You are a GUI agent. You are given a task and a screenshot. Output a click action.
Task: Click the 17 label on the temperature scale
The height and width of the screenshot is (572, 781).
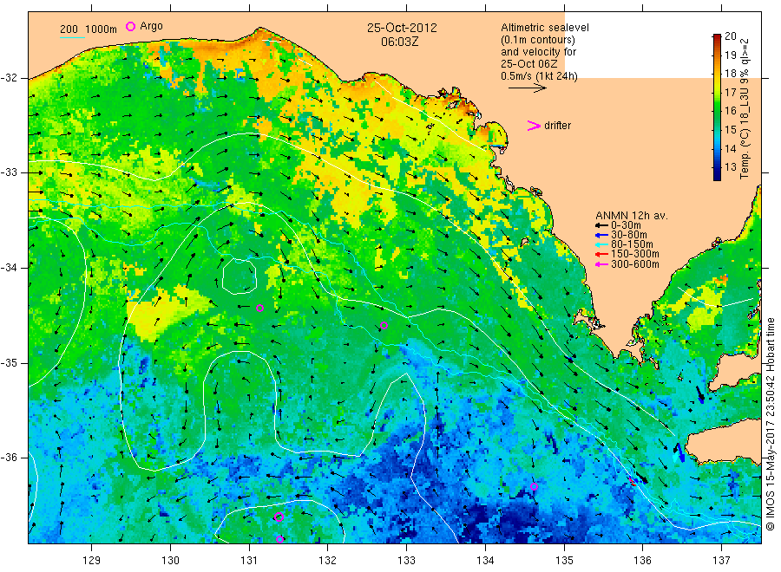coord(730,92)
